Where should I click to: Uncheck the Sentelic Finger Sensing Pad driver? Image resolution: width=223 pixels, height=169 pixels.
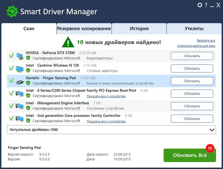[x=11, y=81]
